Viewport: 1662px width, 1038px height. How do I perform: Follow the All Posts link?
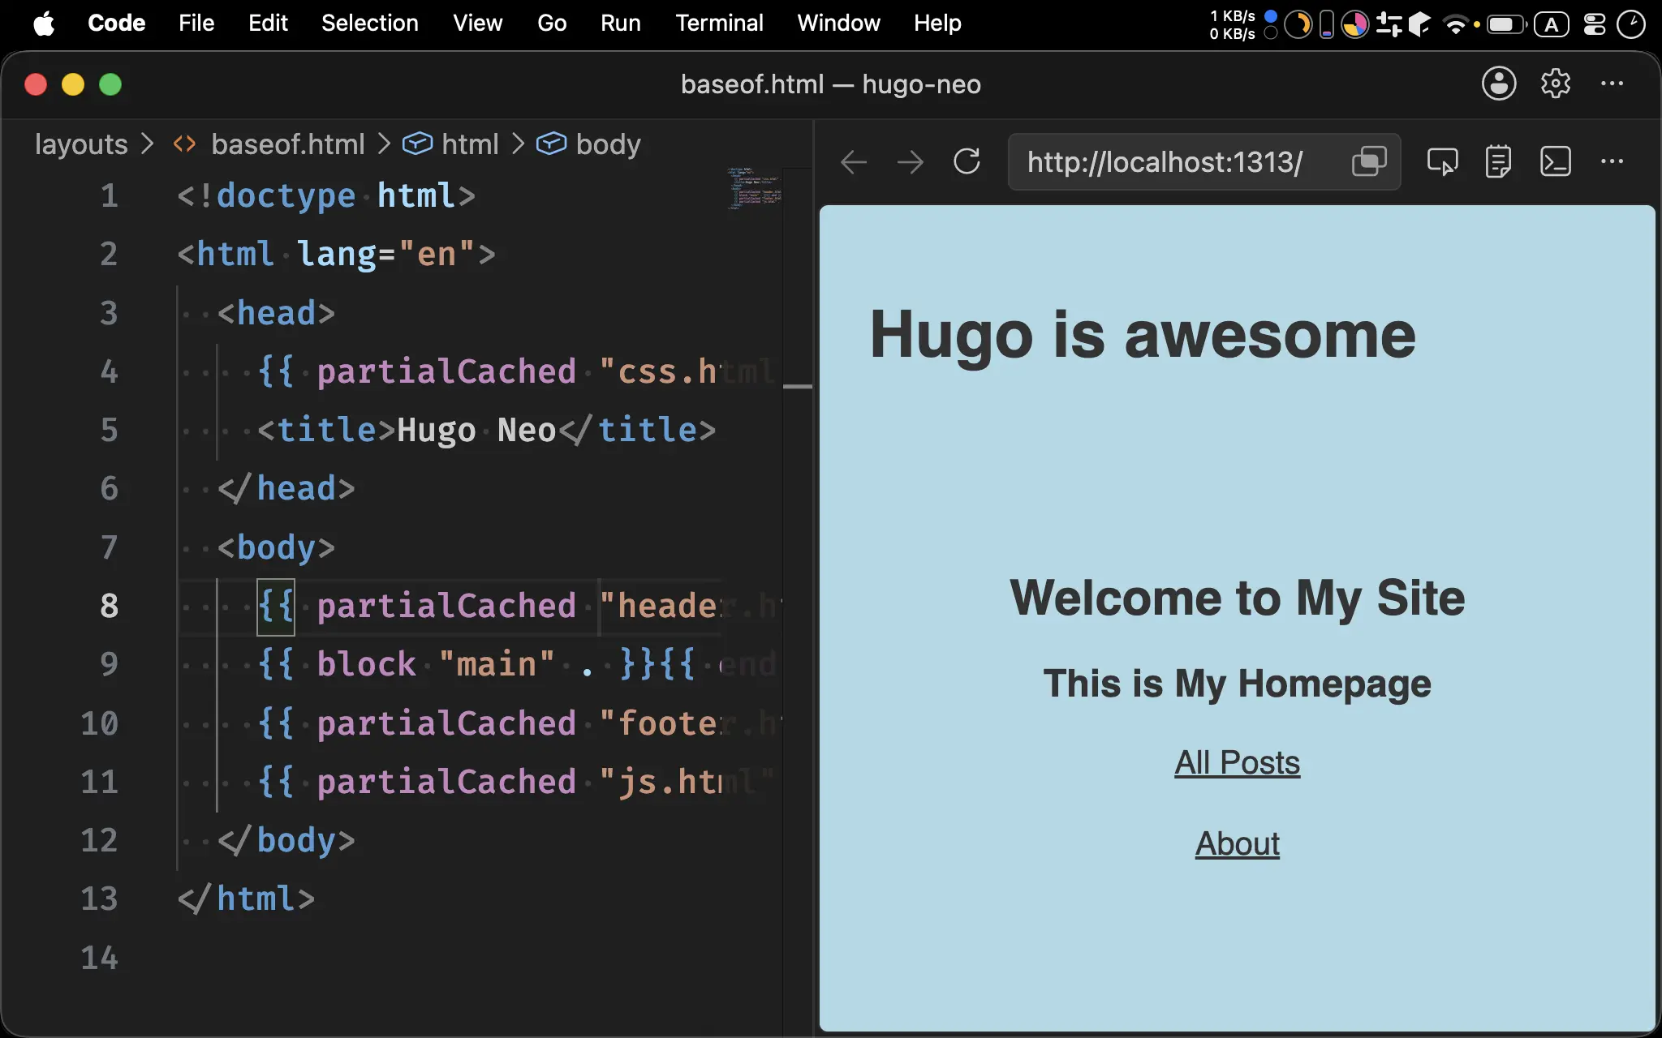(x=1237, y=763)
